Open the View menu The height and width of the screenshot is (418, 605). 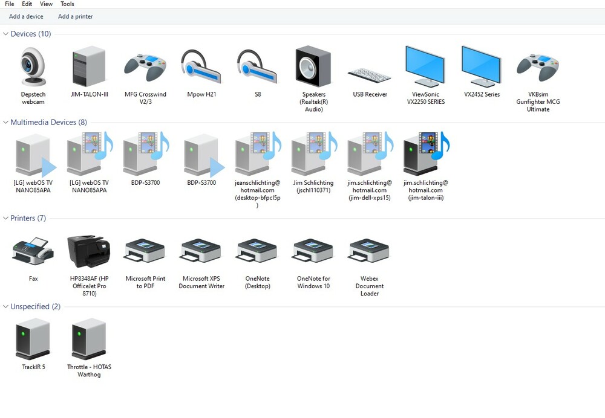point(47,4)
